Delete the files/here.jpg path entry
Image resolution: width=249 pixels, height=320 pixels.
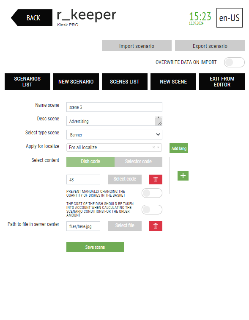(x=156, y=226)
